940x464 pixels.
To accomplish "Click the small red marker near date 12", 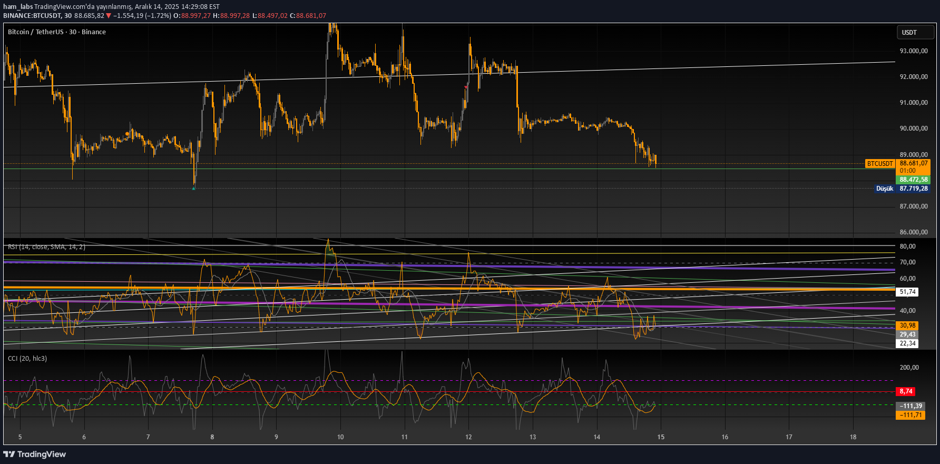I will [x=466, y=87].
